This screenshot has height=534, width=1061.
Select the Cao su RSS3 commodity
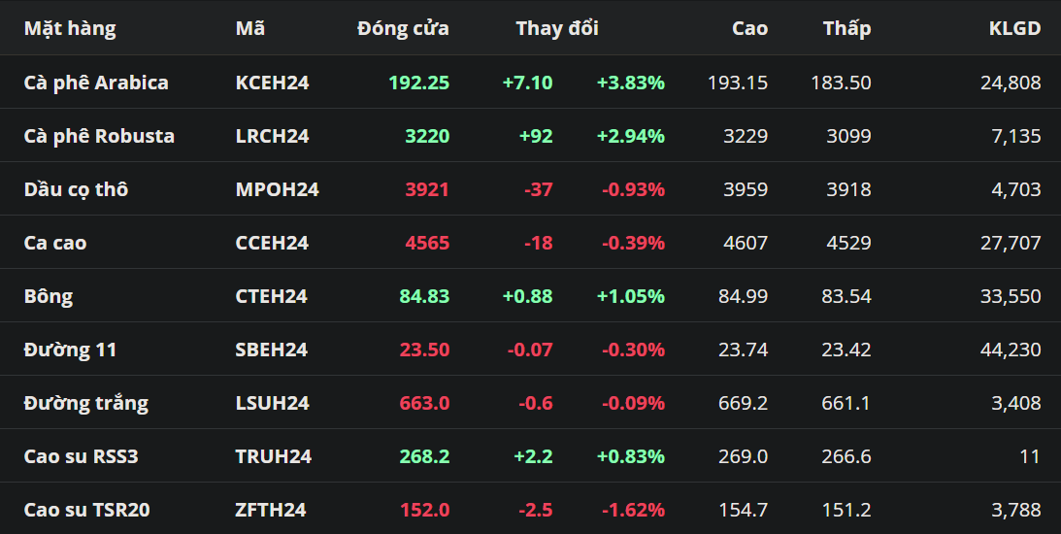[82, 456]
